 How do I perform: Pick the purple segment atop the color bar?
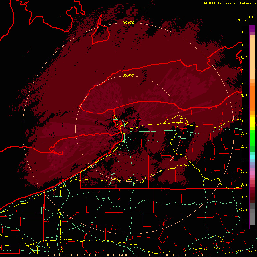click(252, 29)
